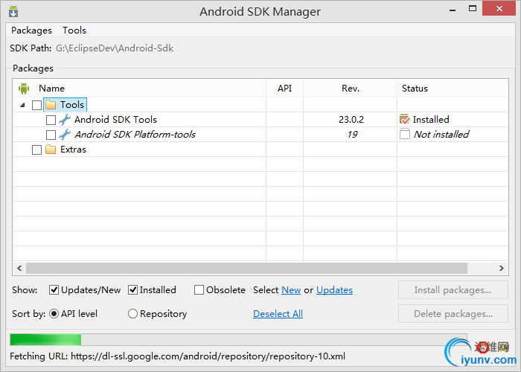Maximize the Android SDK Manager window
This screenshot has height=372, width=521.
point(473,9)
